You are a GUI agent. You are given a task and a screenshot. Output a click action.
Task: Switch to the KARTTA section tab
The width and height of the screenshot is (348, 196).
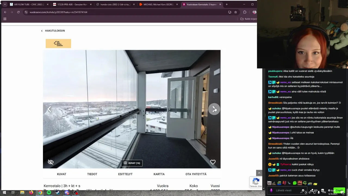(159, 174)
